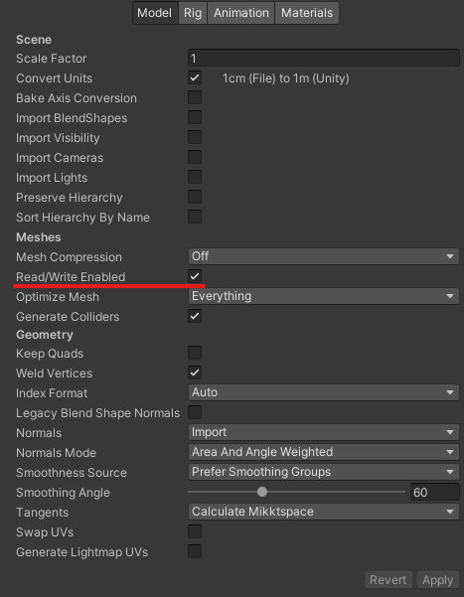This screenshot has width=464, height=597.
Task: Toggle Read/Write Enabled checkbox
Action: (x=195, y=276)
